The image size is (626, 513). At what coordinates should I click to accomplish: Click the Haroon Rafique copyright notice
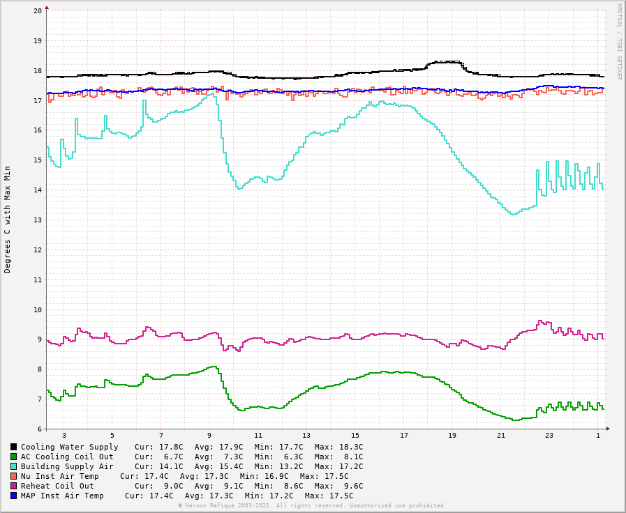tap(313, 505)
